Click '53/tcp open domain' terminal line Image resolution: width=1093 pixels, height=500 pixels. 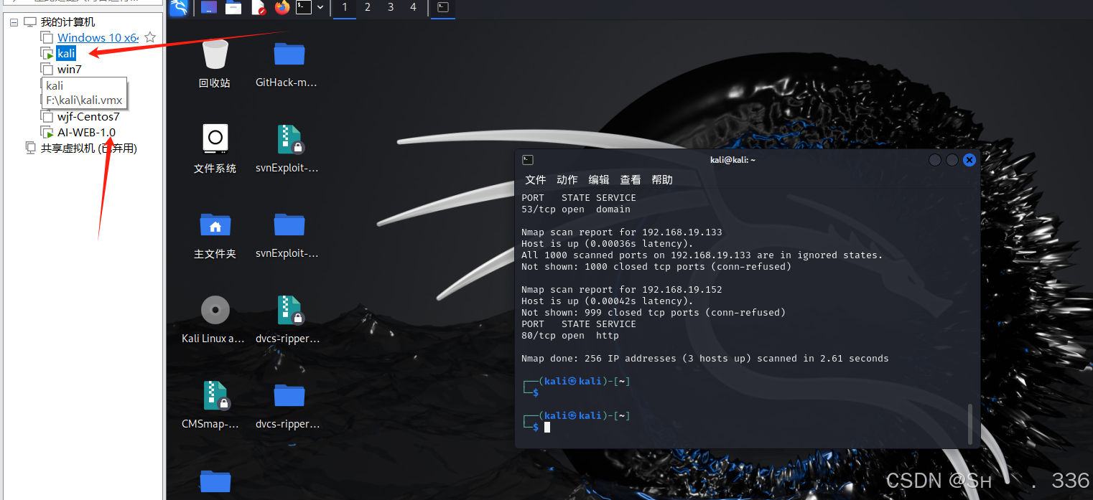point(576,209)
